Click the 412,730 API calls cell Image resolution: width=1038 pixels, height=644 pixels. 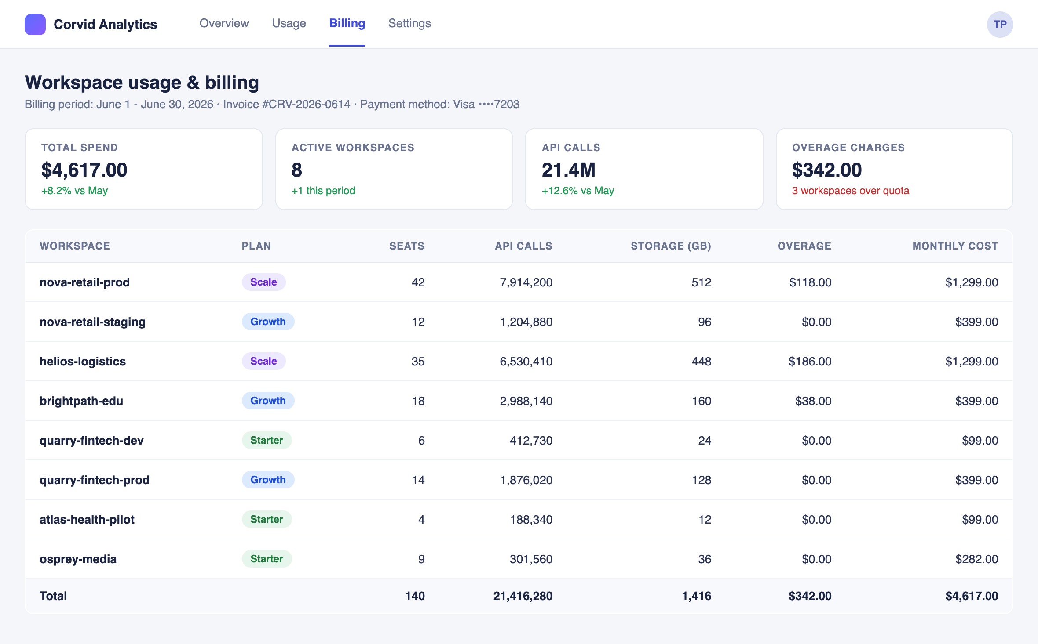click(x=531, y=440)
